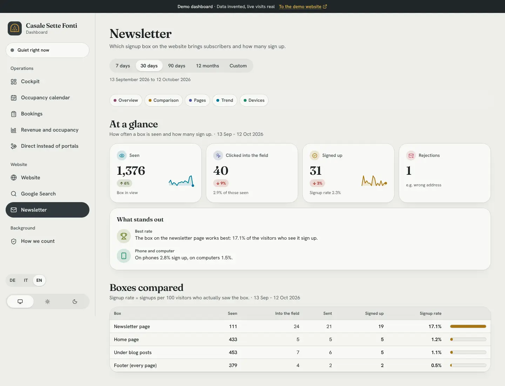Click the checkmark icon on Signed up card
The height and width of the screenshot is (386, 505).
coord(315,155)
